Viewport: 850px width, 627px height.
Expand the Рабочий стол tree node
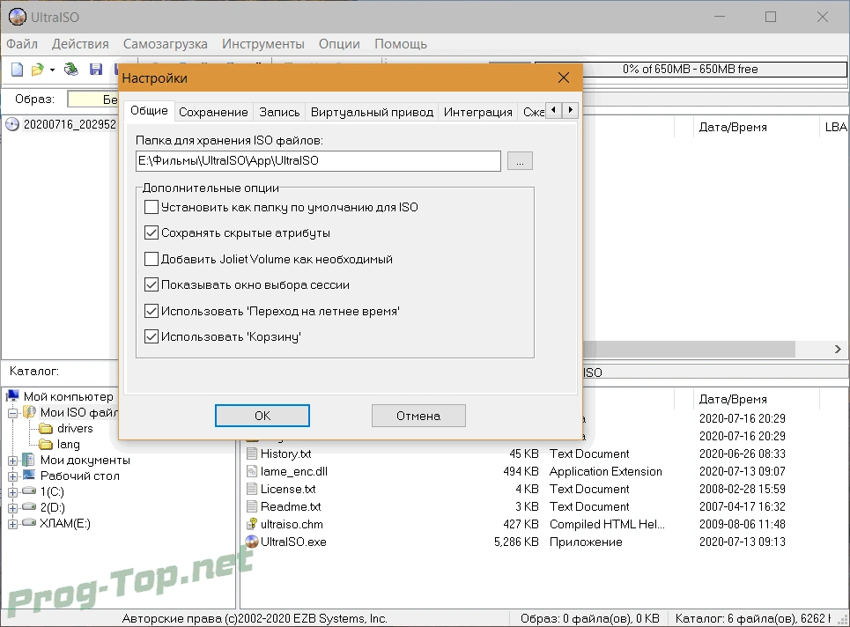coord(13,476)
